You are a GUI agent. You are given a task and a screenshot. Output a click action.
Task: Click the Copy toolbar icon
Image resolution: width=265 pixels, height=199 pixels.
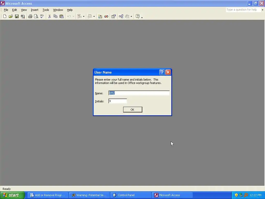pyautogui.click(x=55, y=16)
